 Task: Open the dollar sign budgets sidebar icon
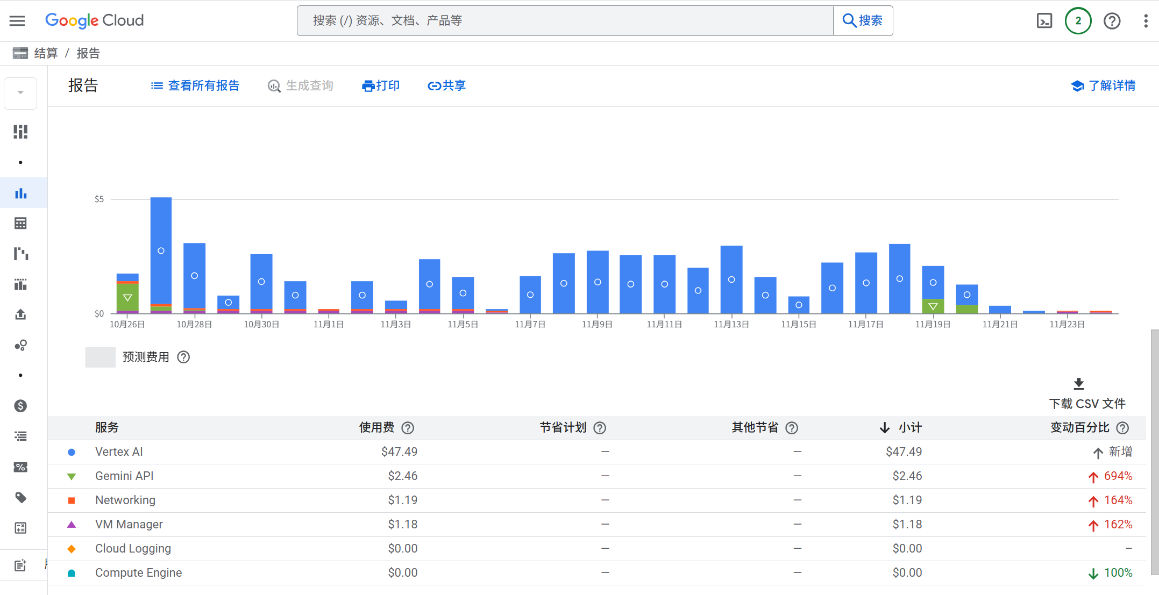pyautogui.click(x=20, y=406)
